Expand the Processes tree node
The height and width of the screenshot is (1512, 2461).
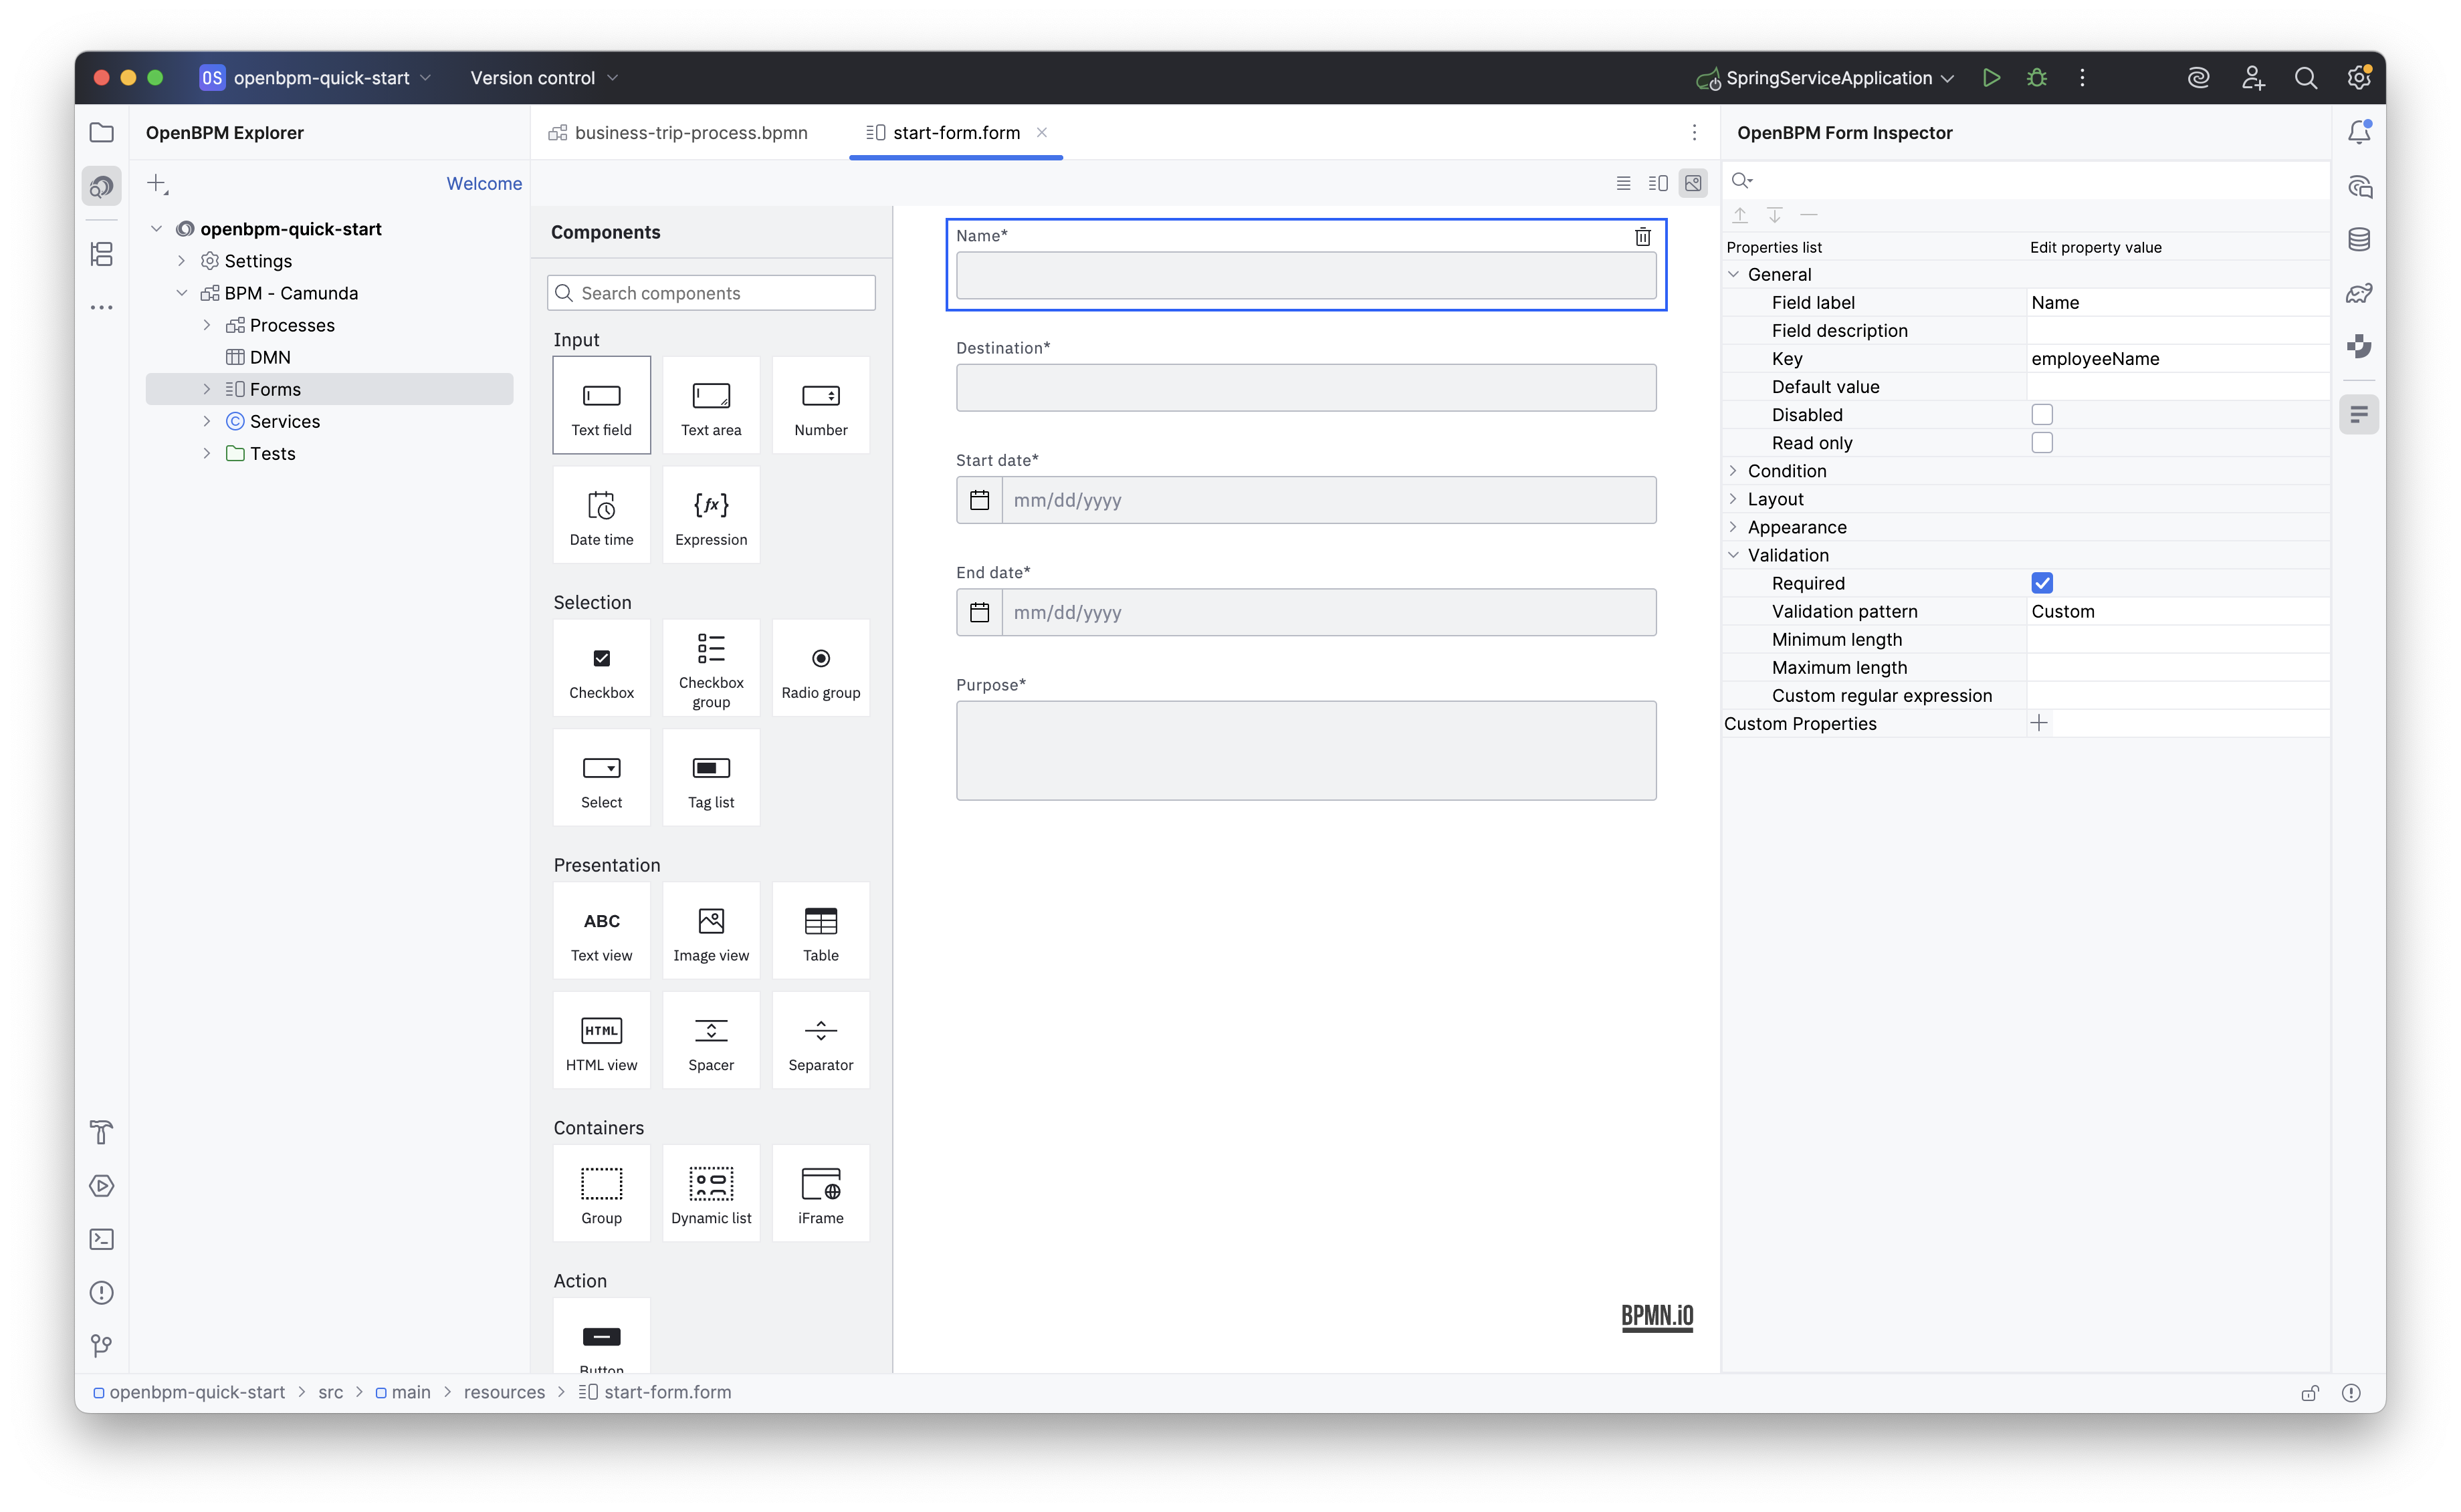207,325
